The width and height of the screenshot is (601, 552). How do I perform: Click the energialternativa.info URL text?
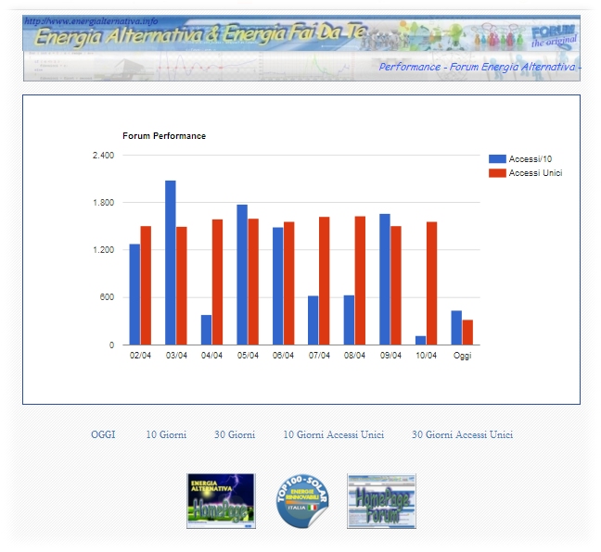click(91, 21)
